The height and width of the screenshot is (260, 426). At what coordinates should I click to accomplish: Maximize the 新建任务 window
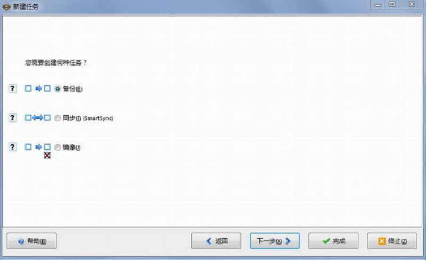click(392, 4)
